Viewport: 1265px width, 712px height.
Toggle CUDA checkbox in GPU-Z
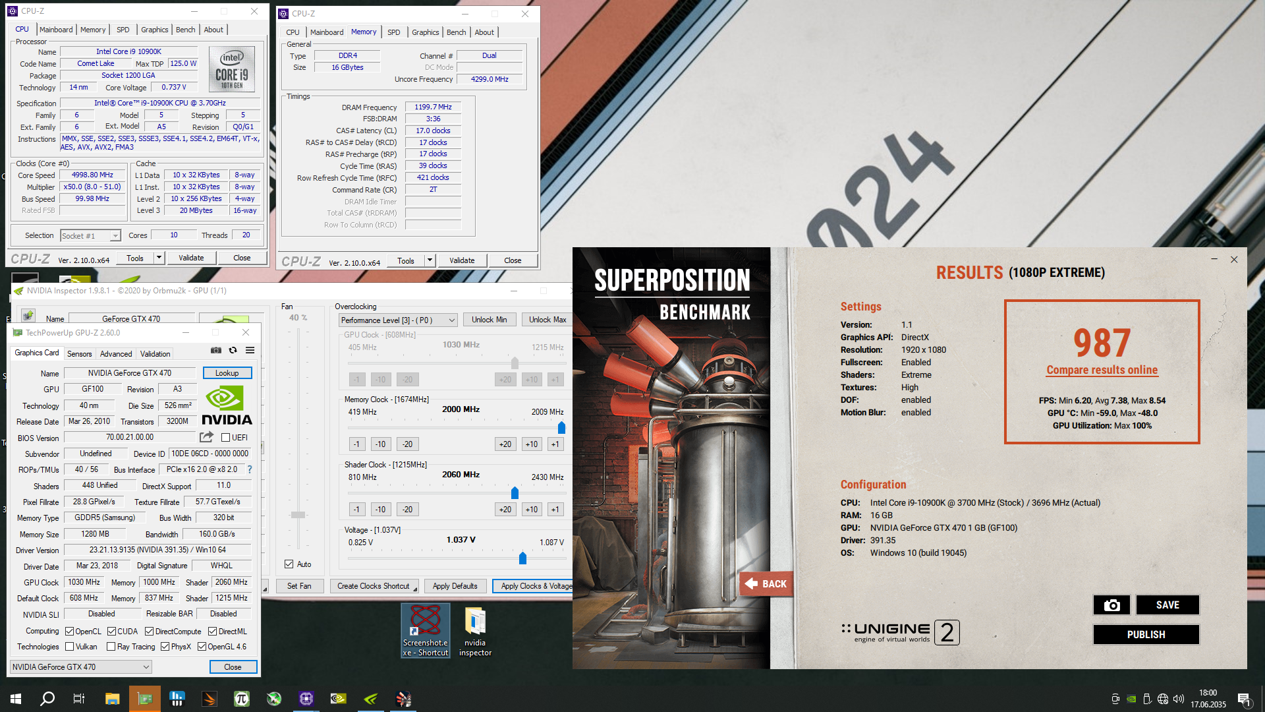(111, 631)
